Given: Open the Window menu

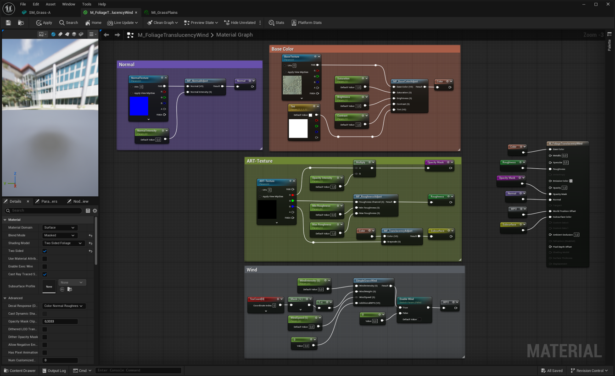Looking at the screenshot, I should click(68, 4).
